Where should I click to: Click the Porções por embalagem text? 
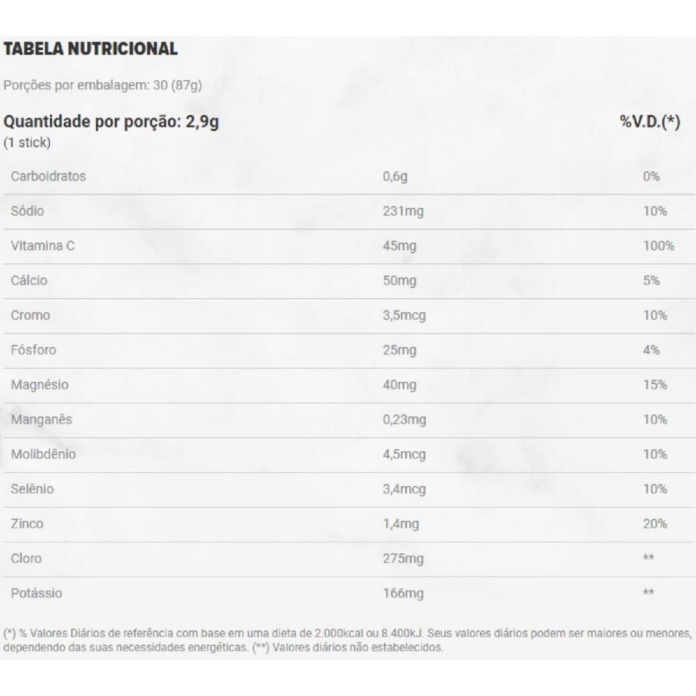tap(103, 85)
